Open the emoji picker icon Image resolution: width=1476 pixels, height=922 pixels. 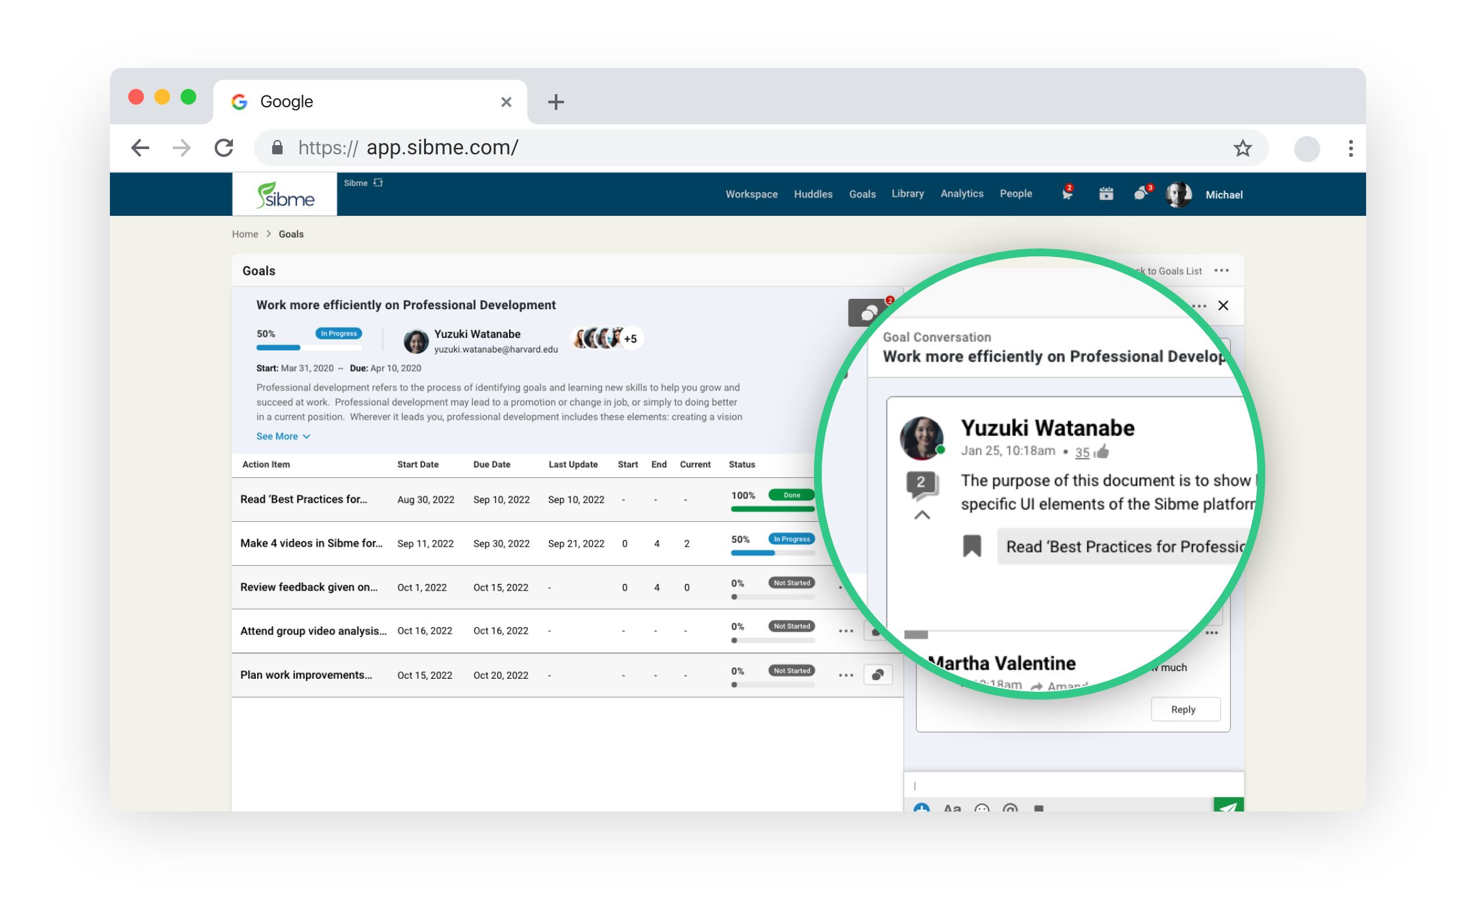981,808
